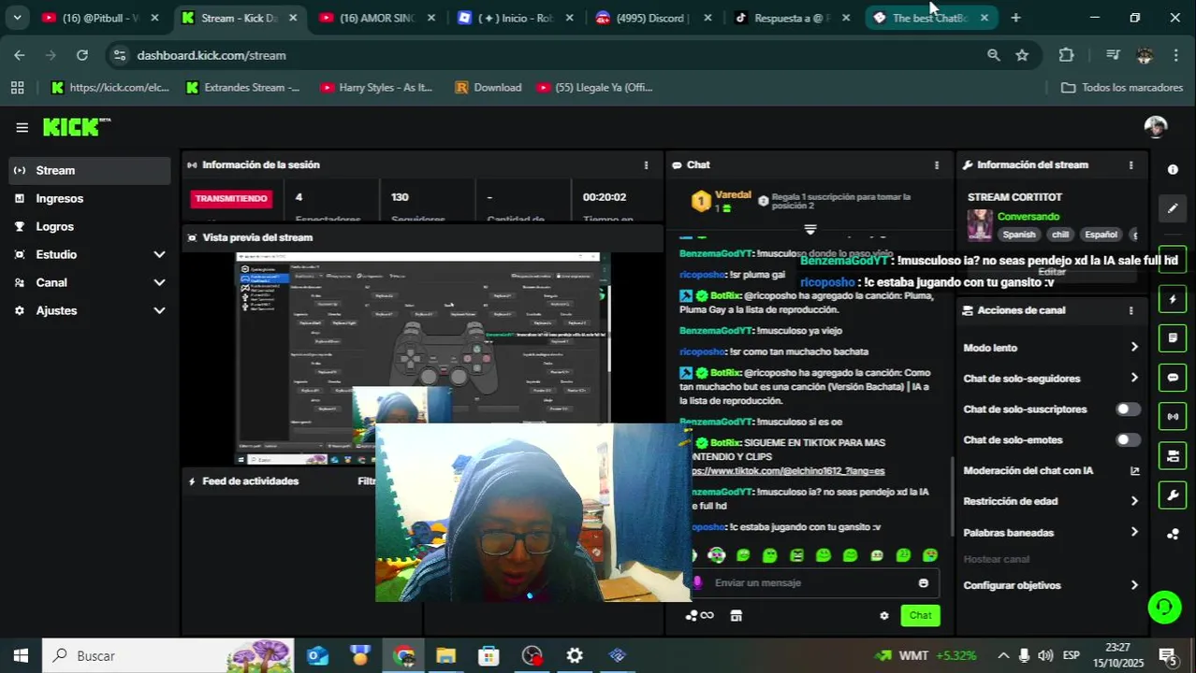Open the Chrome tab search dropdown
Viewport: 1196px width, 673px height.
pos(17,18)
